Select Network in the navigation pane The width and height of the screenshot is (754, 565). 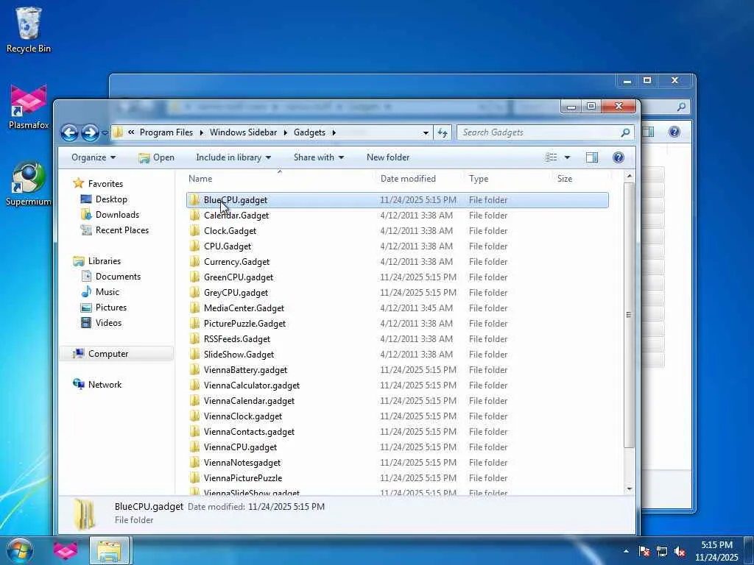tap(105, 384)
